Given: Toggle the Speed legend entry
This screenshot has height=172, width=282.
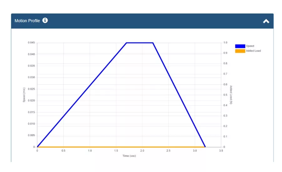Looking at the screenshot, I should click(x=245, y=46).
